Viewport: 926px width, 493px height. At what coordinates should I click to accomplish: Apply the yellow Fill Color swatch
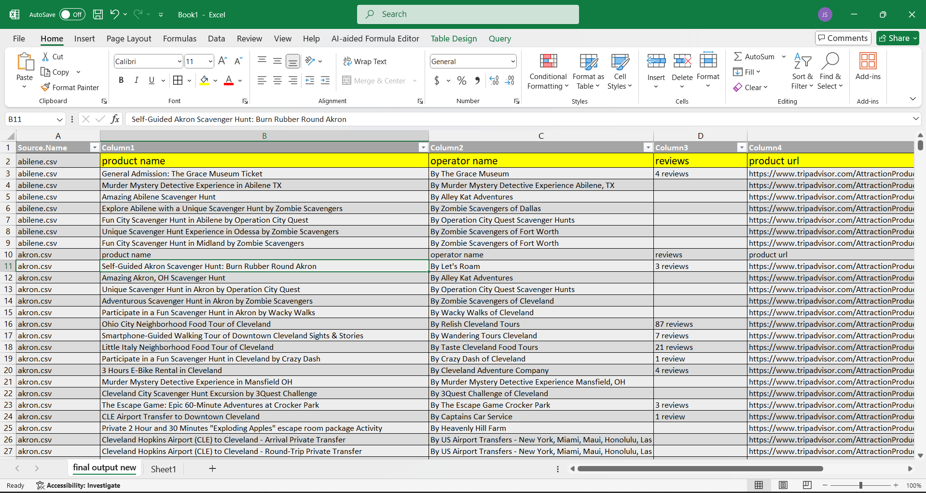205,80
